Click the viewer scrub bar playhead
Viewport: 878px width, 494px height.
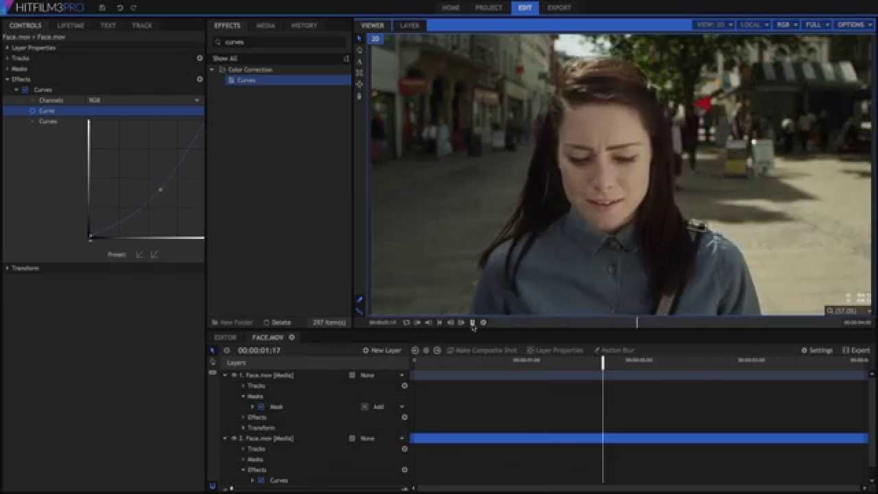pos(637,322)
